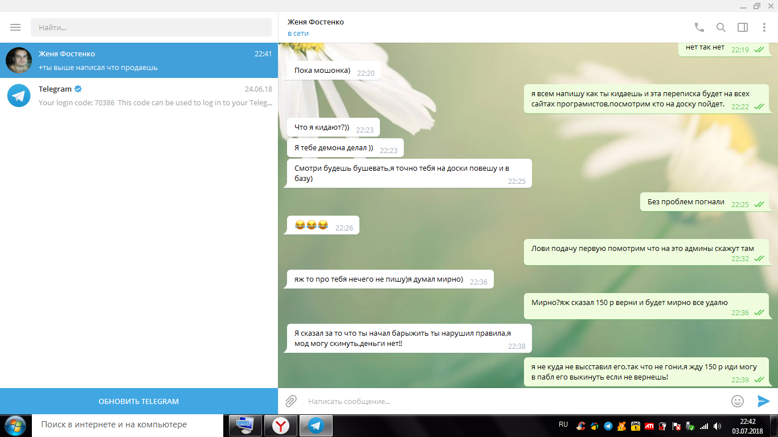This screenshot has height=437, width=778.
Task: Start a voice call with the contact
Action: tap(699, 27)
